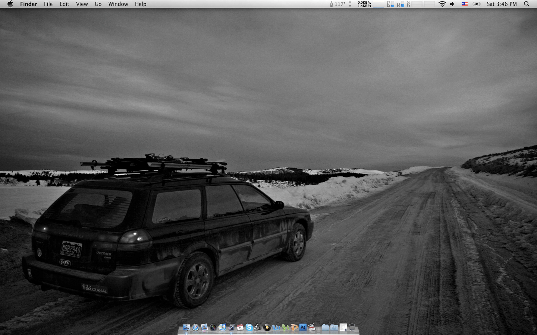Launch the ink bottle and pen app
This screenshot has width=537, height=335.
click(x=231, y=327)
